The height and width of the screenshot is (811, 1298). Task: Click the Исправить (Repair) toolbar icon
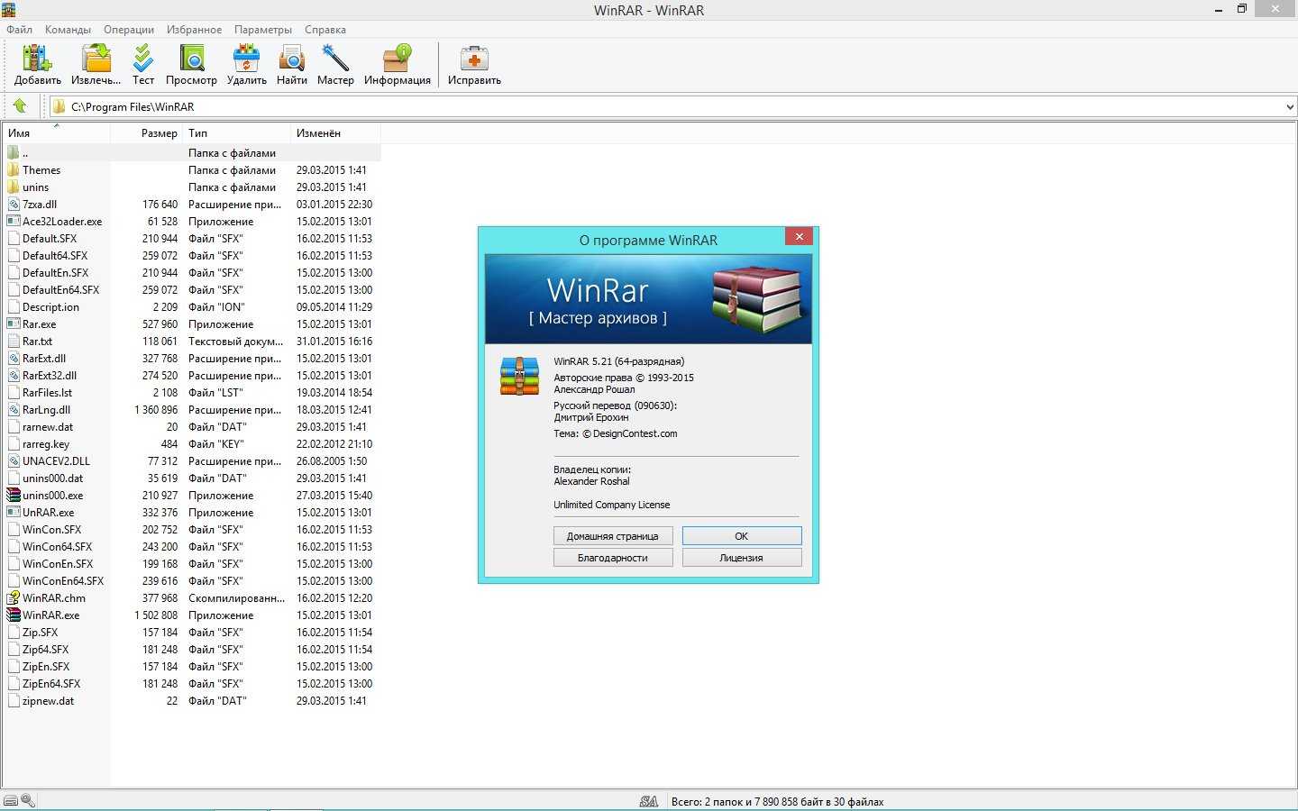(x=474, y=59)
